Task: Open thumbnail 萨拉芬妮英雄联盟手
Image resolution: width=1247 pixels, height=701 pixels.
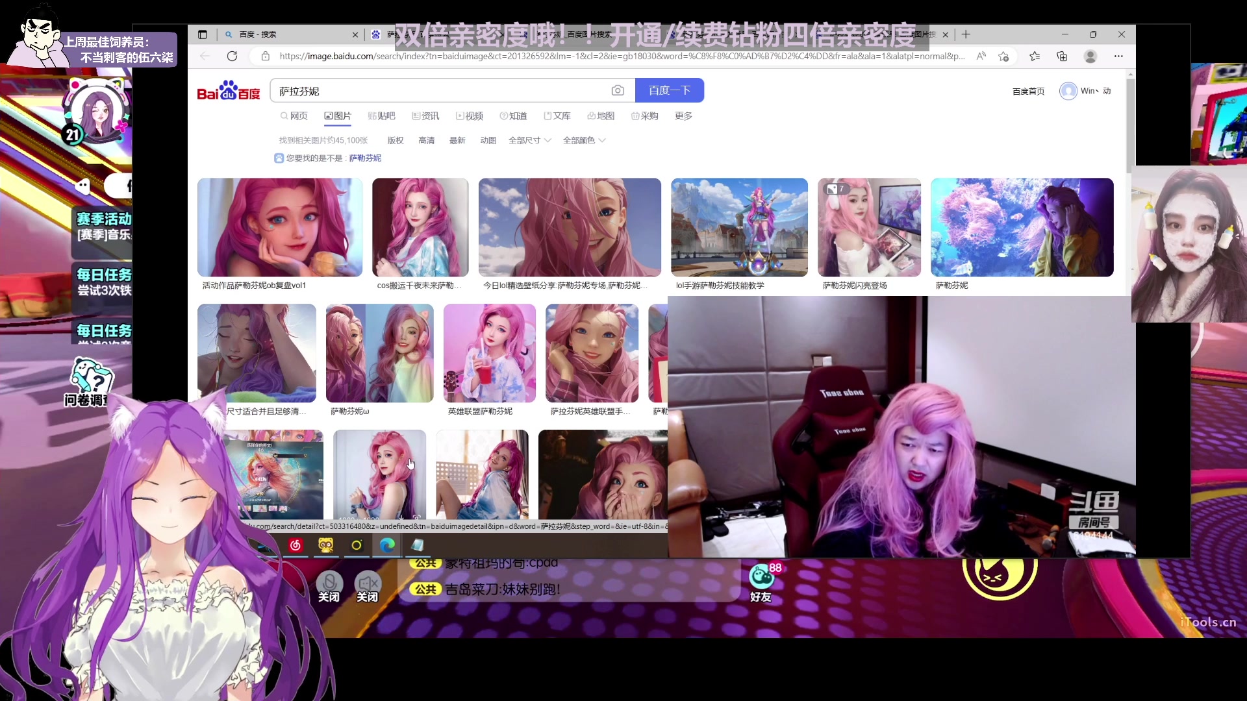Action: (x=592, y=353)
